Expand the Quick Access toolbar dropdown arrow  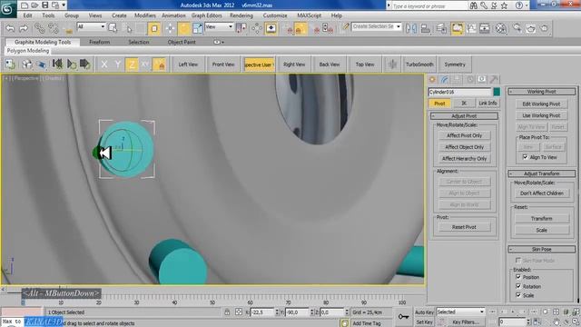pos(64,5)
